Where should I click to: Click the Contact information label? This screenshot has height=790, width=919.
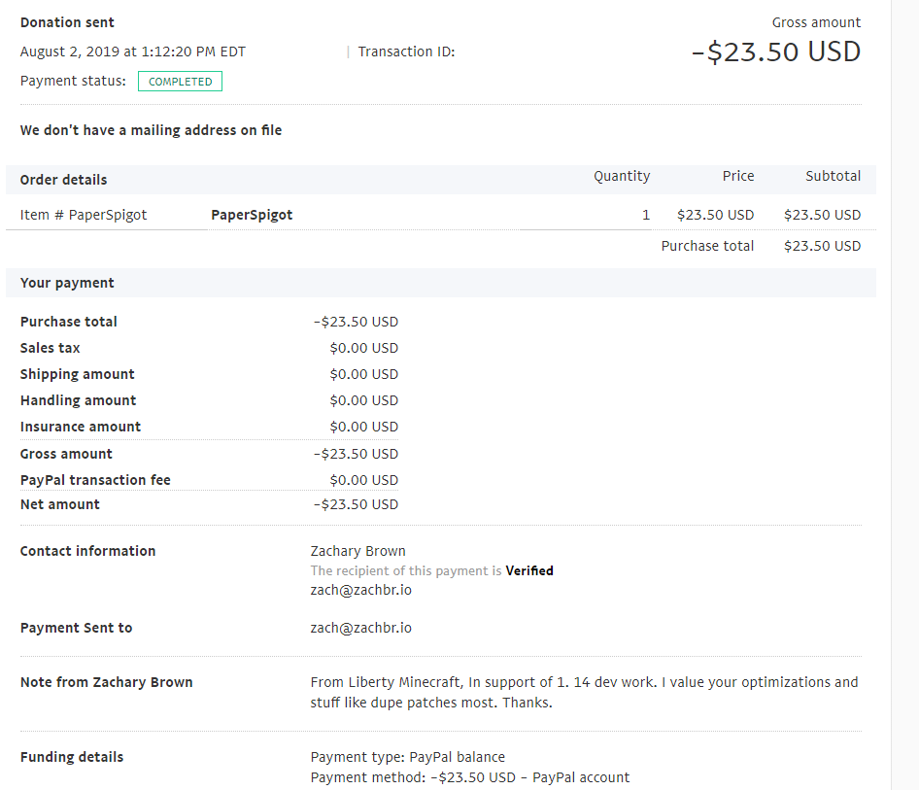tap(87, 551)
